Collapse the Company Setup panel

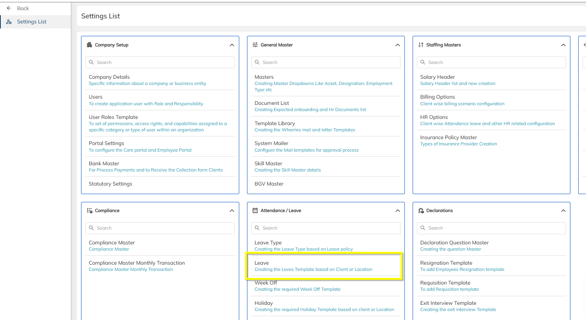coord(232,45)
